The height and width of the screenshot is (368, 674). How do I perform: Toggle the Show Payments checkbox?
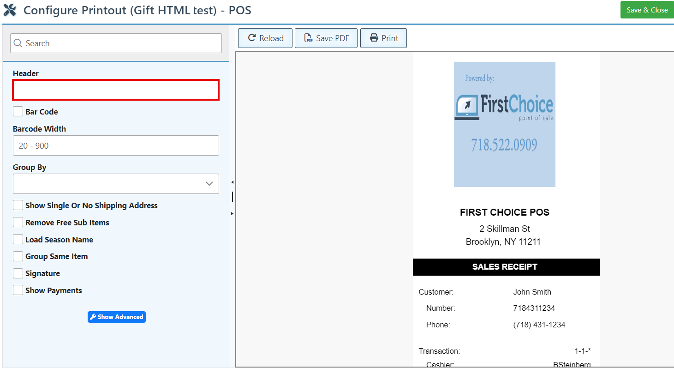[x=18, y=290]
